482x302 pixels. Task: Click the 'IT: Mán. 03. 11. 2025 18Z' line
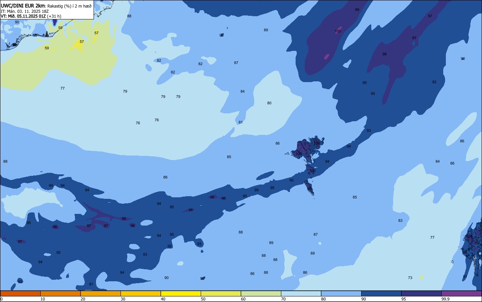[25, 11]
